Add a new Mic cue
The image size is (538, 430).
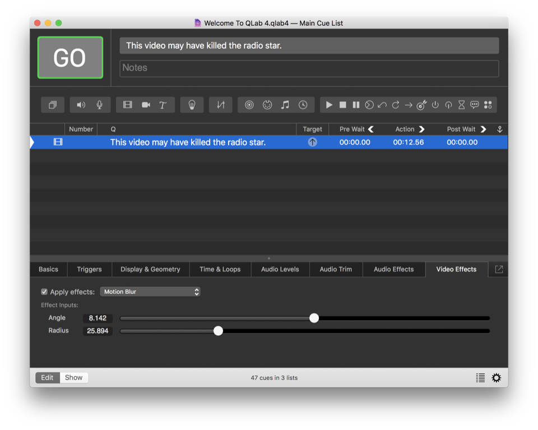99,105
